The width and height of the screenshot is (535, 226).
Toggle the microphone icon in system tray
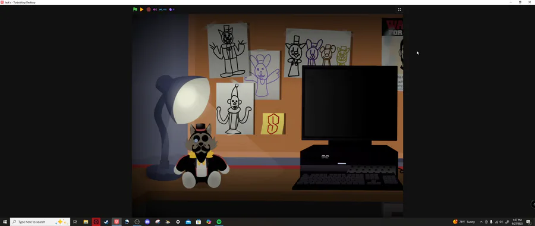tap(491, 222)
